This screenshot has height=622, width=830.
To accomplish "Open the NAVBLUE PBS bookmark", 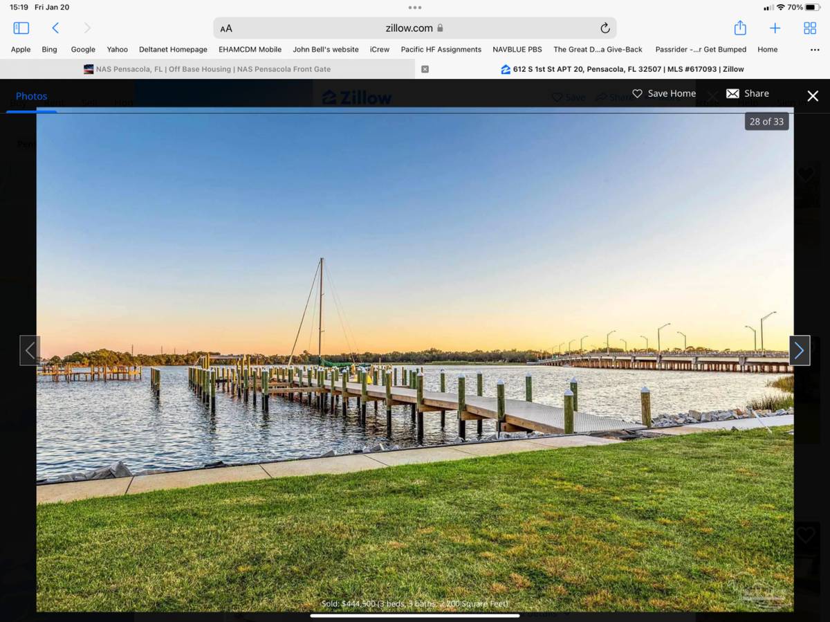I will (x=517, y=50).
